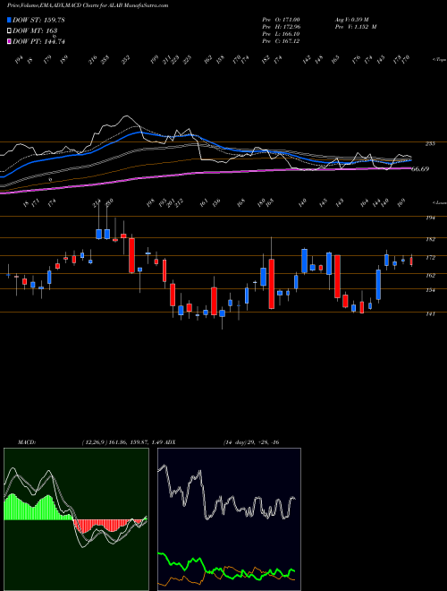
Task: Click the blue DOW ST legend swatch
Action: tap(10, 21)
